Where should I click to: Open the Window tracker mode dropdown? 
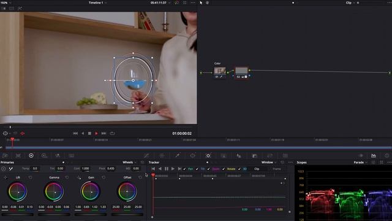point(269,162)
